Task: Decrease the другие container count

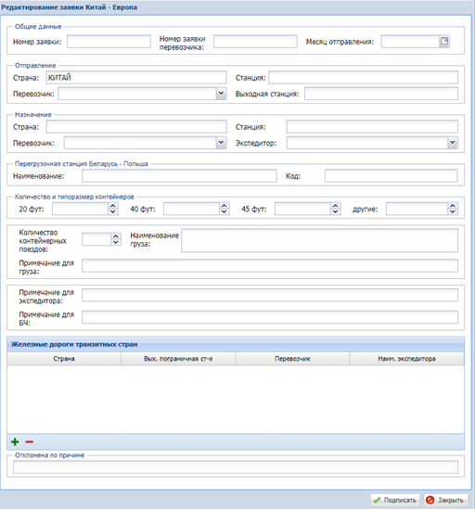Action: [x=453, y=211]
